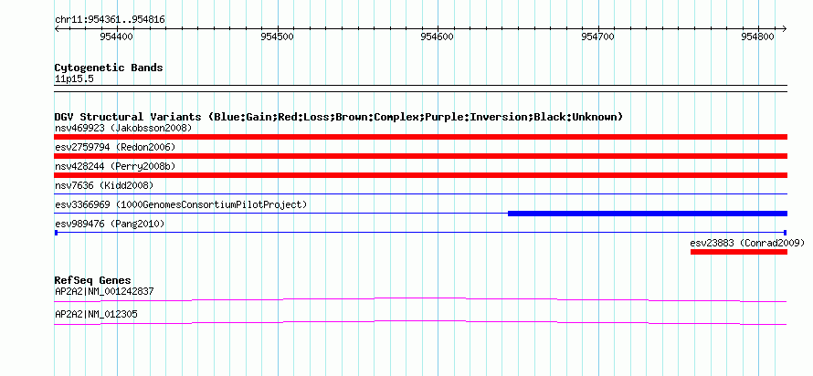
Task: Click the 954500 ruler position
Action: coord(278,37)
